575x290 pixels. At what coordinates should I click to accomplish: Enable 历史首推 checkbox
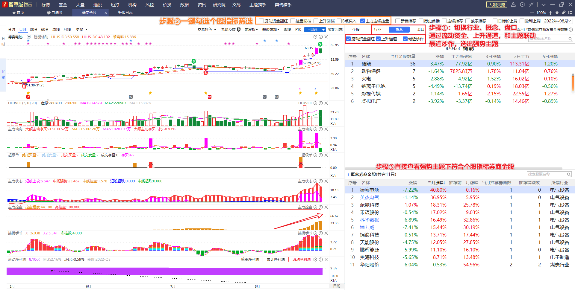[x=421, y=21]
